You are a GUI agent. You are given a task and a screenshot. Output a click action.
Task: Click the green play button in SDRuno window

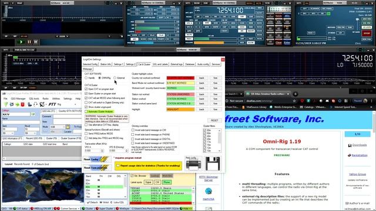21,42
